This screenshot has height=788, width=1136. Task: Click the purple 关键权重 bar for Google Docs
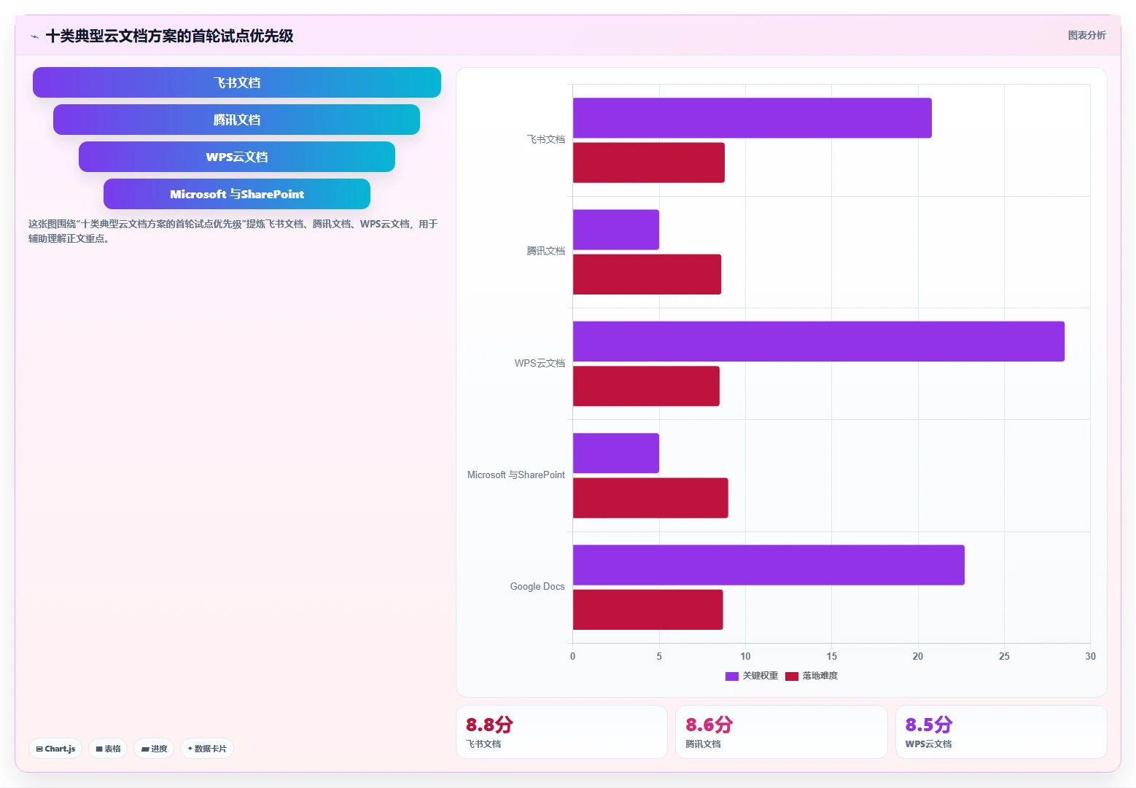(x=769, y=565)
